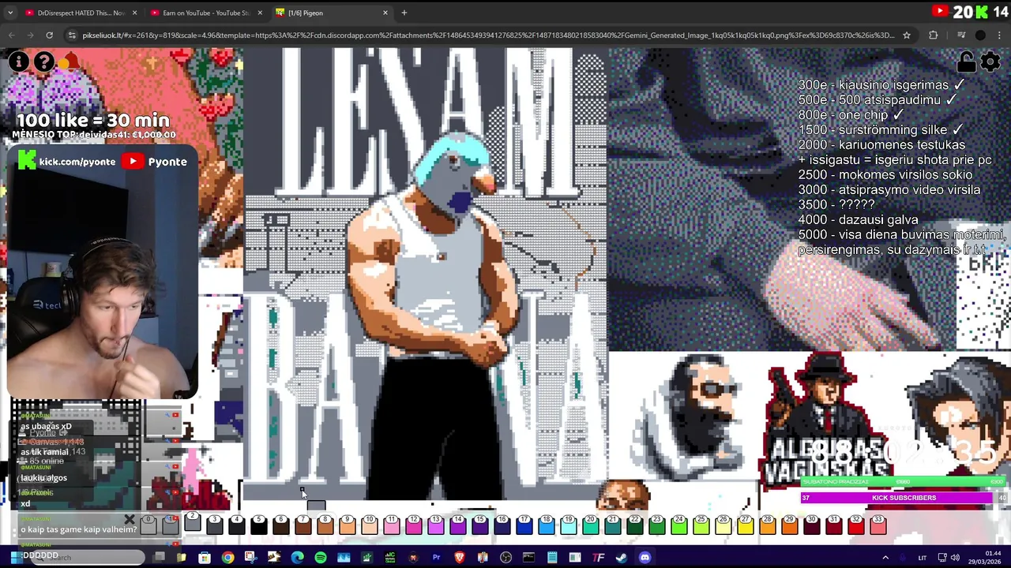Open the browser media controls icon
The width and height of the screenshot is (1011, 568).
(960, 35)
